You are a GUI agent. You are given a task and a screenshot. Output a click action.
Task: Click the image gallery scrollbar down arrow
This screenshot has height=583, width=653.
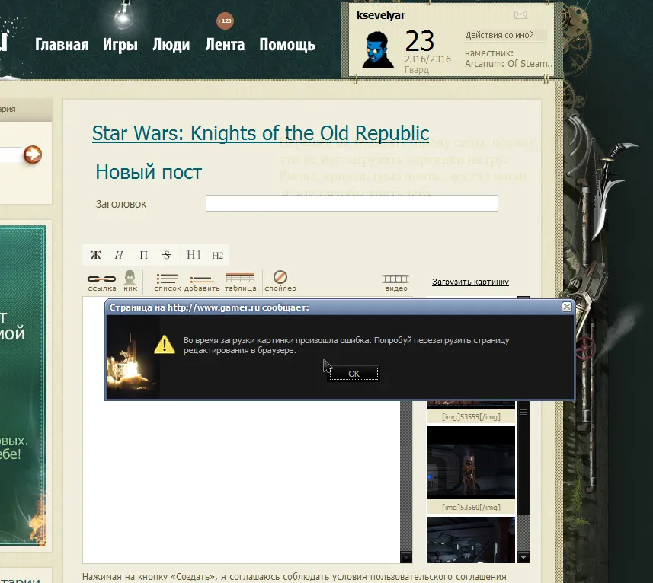tap(523, 557)
